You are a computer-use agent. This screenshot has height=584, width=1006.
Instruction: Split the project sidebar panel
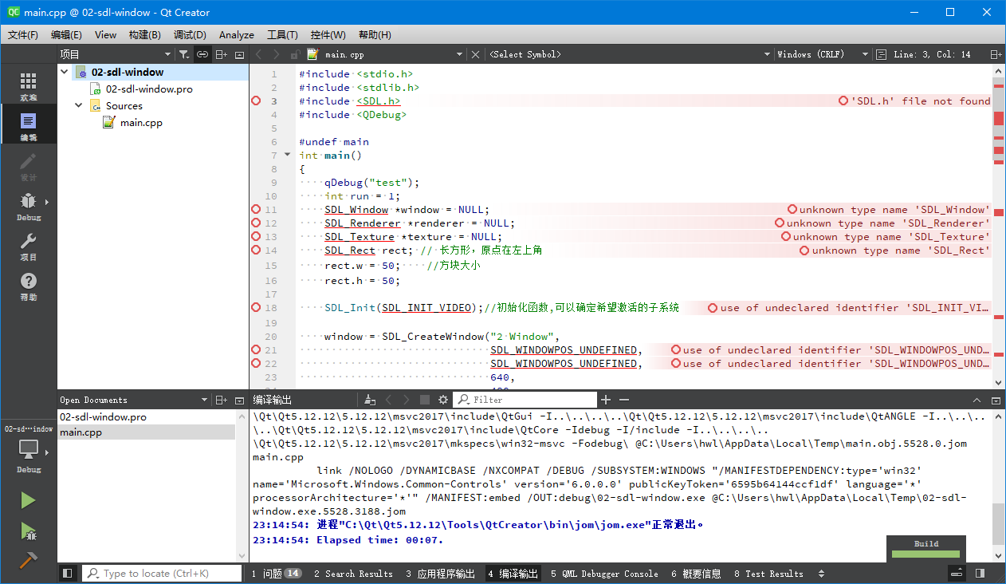[x=221, y=54]
